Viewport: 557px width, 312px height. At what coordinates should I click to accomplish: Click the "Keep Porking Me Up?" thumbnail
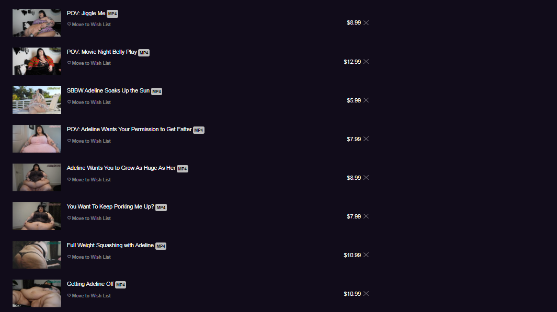pos(37,216)
